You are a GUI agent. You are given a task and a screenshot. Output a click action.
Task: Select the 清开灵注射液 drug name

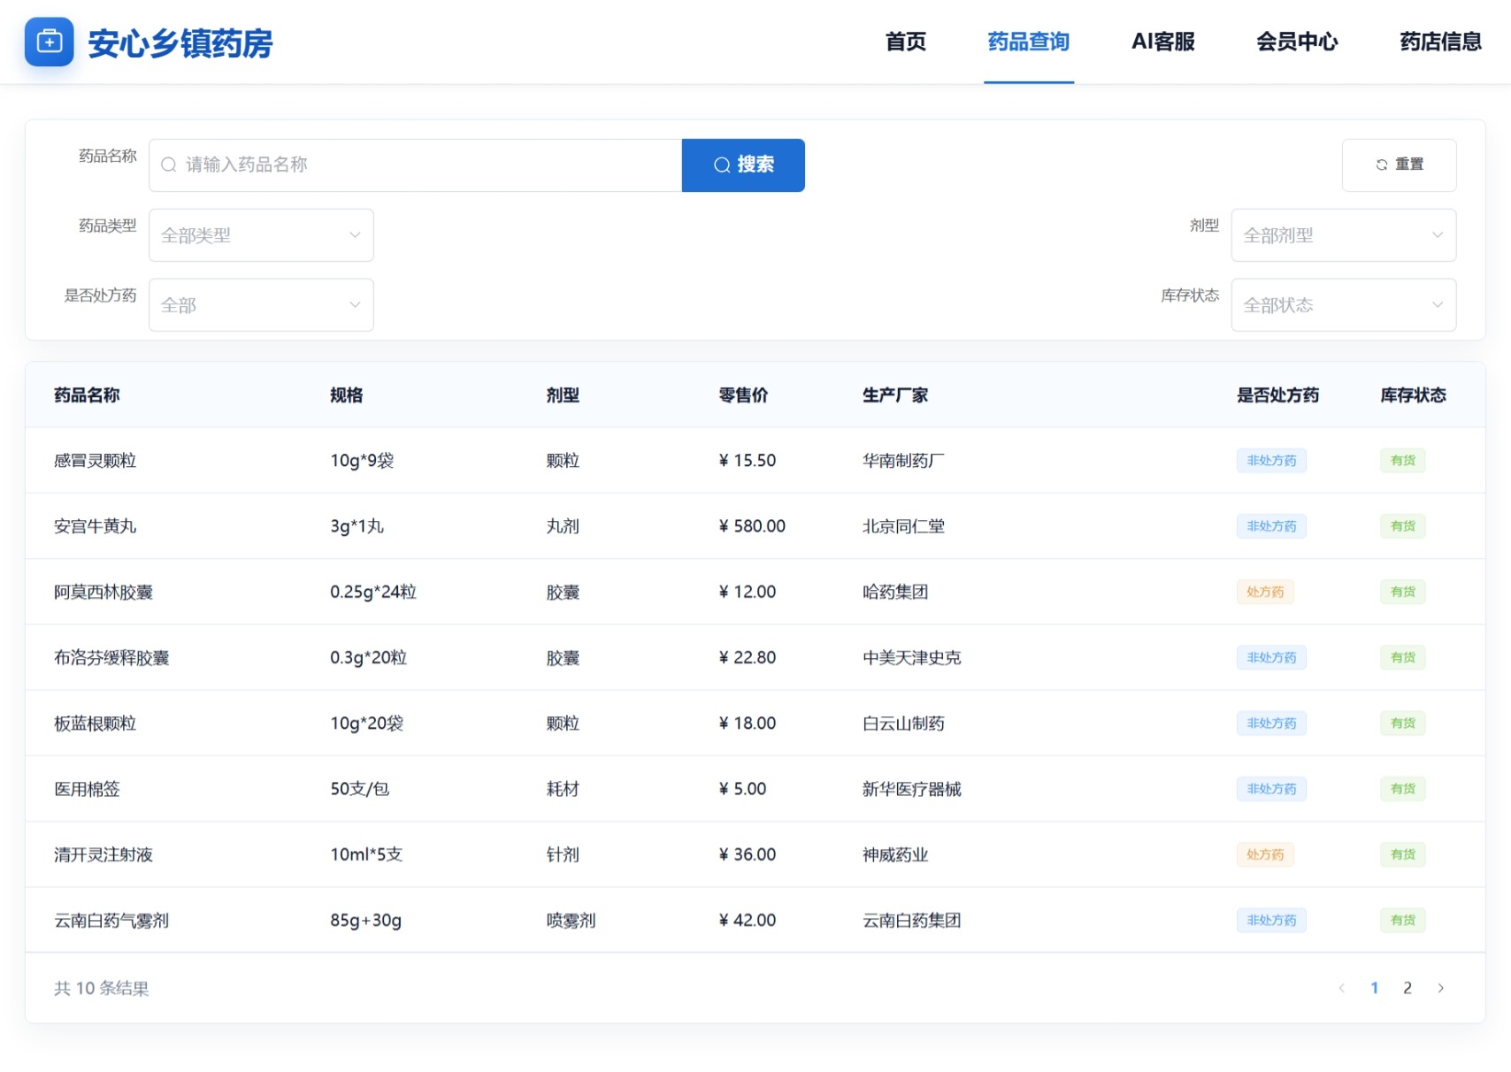[x=104, y=854]
